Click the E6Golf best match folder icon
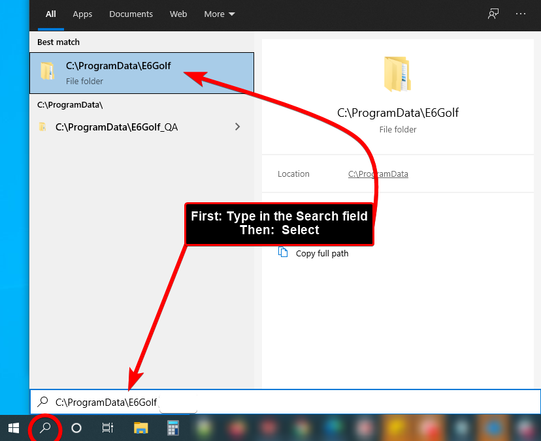541x441 pixels. pyautogui.click(x=47, y=71)
